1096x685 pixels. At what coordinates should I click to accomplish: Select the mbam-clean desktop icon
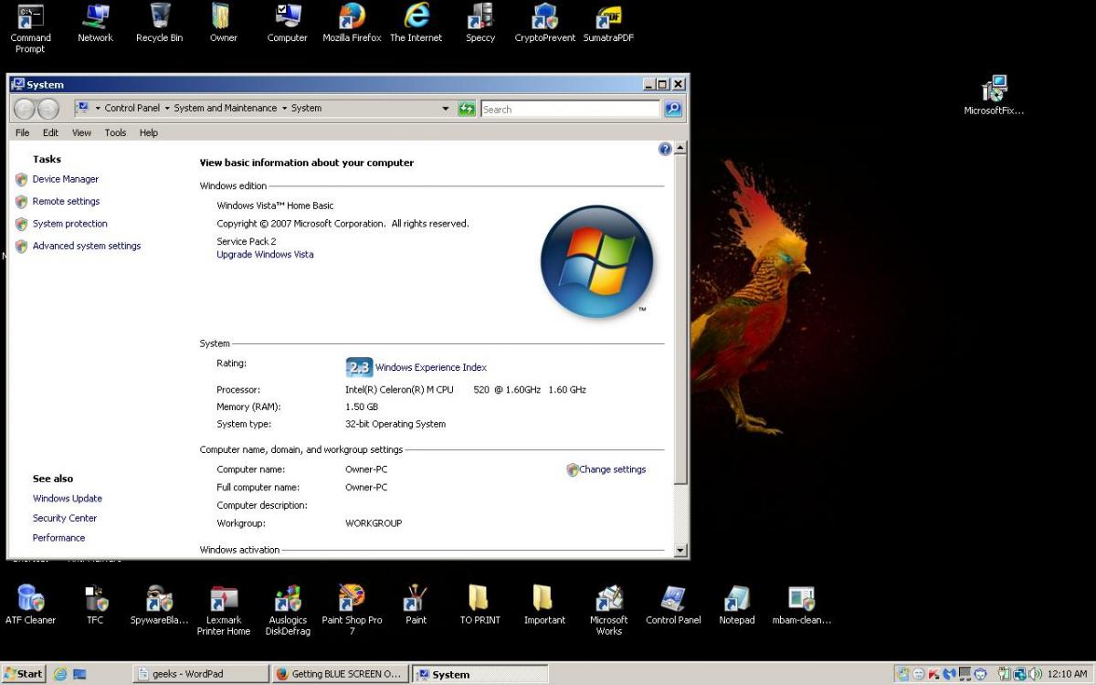801,605
